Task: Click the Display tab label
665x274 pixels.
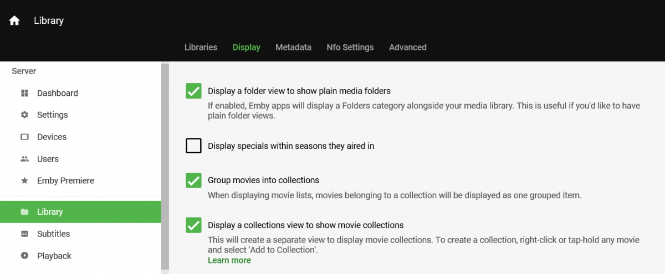Action: pos(247,47)
